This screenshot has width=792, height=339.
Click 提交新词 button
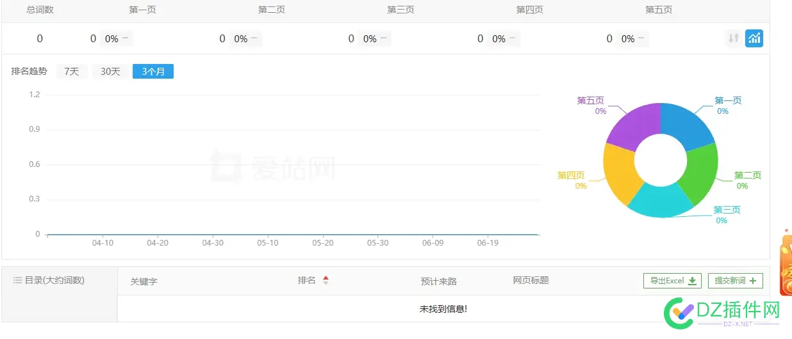click(x=736, y=280)
